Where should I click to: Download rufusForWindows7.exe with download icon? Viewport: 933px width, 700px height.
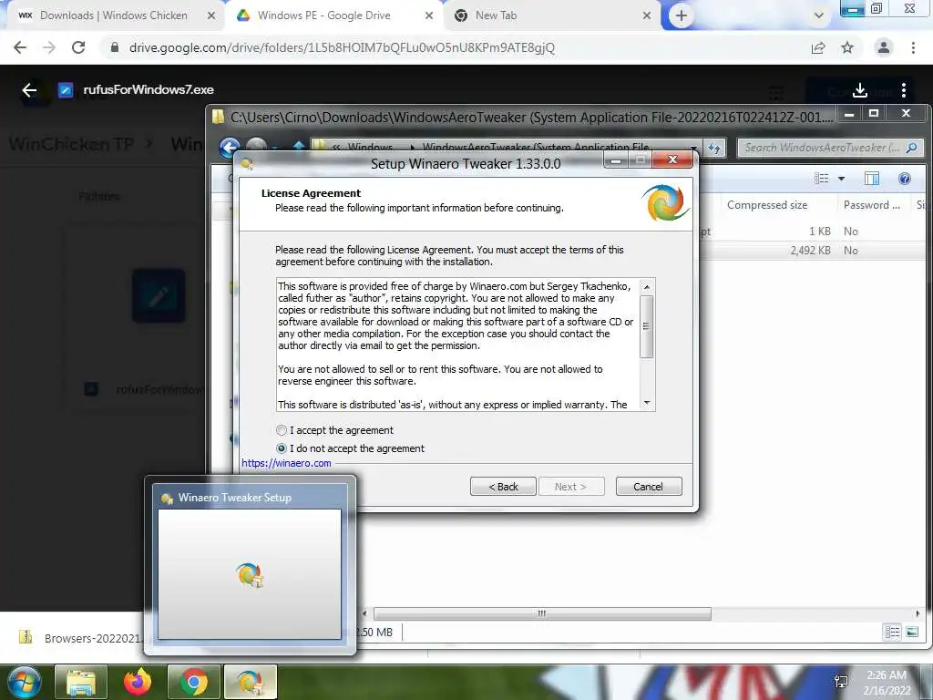click(x=860, y=90)
